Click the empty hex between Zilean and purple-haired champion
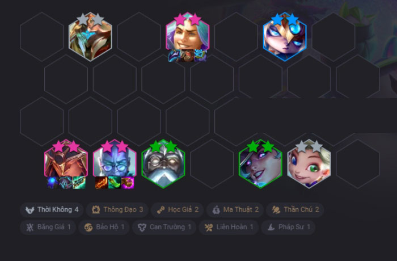This screenshot has height=261, width=397. click(212, 164)
